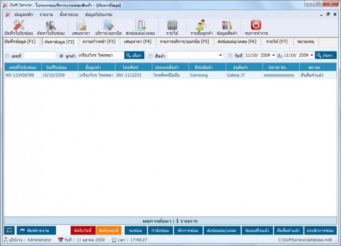Viewport: 341px width, 246px height.
Task: Switch to ความก้าวหน้า [F3] tab
Action: [99, 42]
